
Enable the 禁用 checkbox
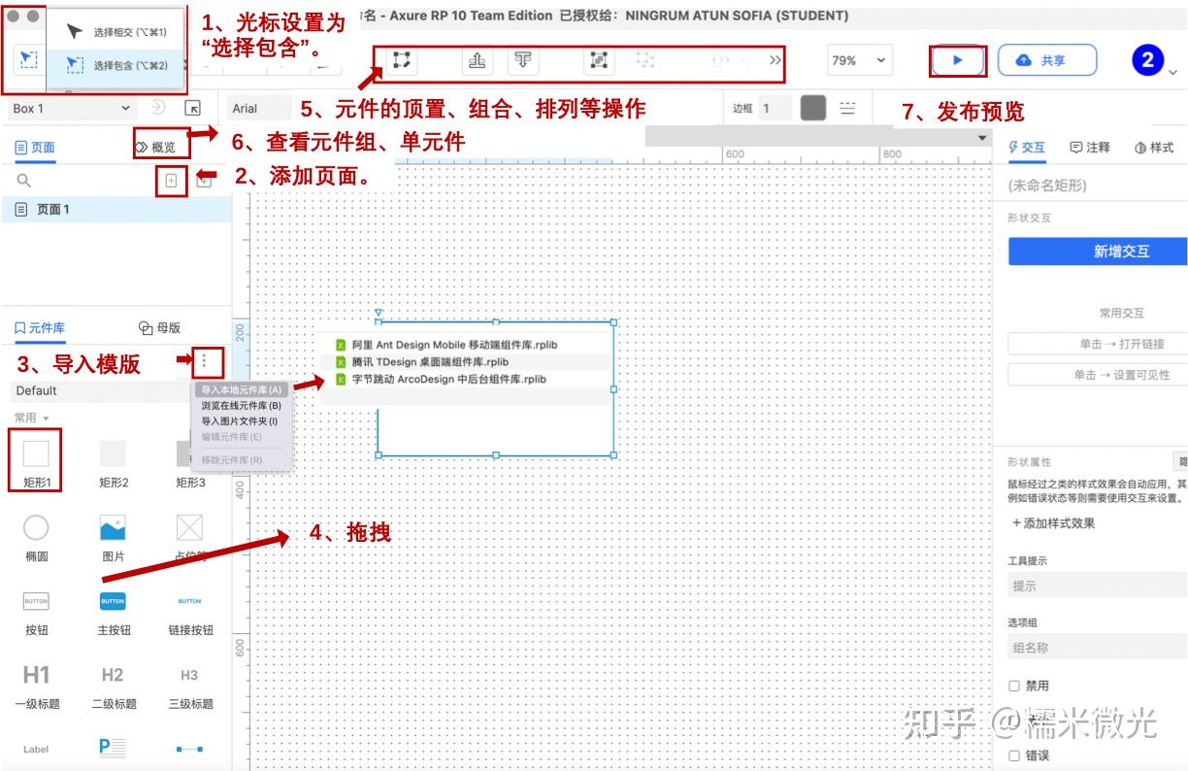1015,685
